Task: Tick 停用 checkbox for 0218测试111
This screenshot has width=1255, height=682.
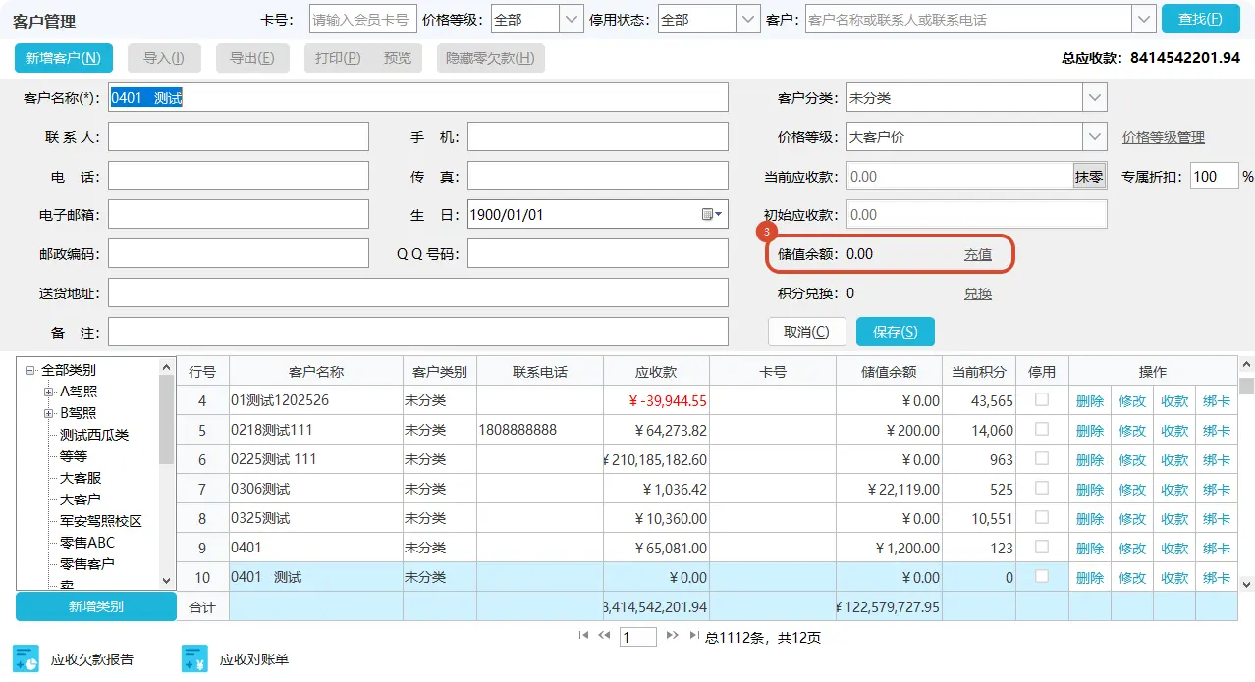Action: (1042, 429)
